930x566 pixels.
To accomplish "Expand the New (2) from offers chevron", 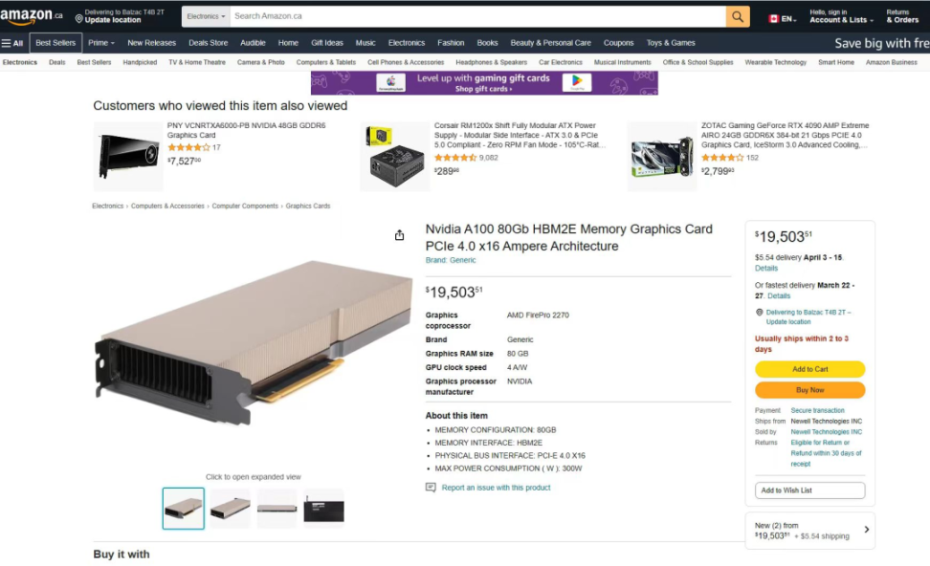I will (x=867, y=530).
